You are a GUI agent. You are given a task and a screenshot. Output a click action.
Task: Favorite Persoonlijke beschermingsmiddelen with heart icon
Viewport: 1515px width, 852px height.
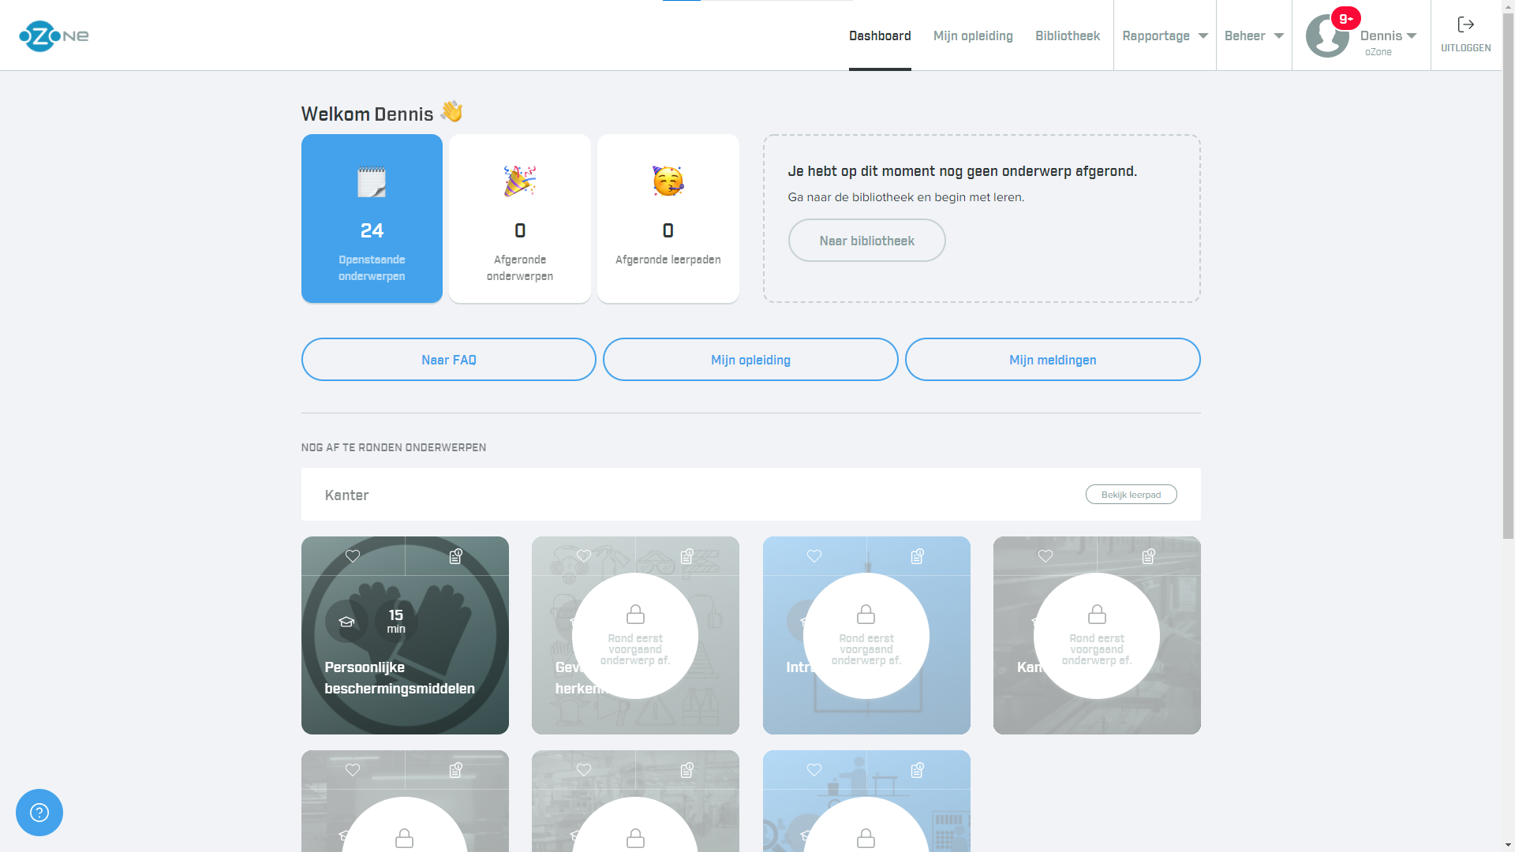coord(353,556)
